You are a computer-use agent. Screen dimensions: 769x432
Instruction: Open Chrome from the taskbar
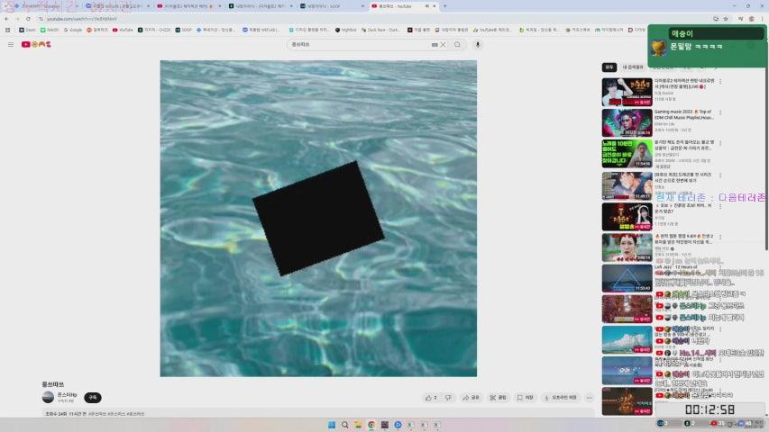371,425
